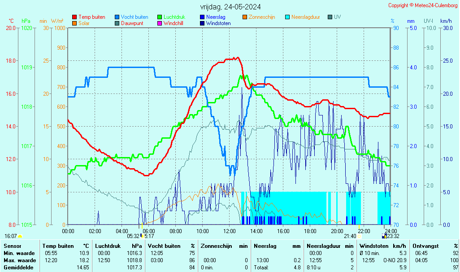Click the Solar legend label
This screenshot has width=460, height=272.
tap(84, 23)
